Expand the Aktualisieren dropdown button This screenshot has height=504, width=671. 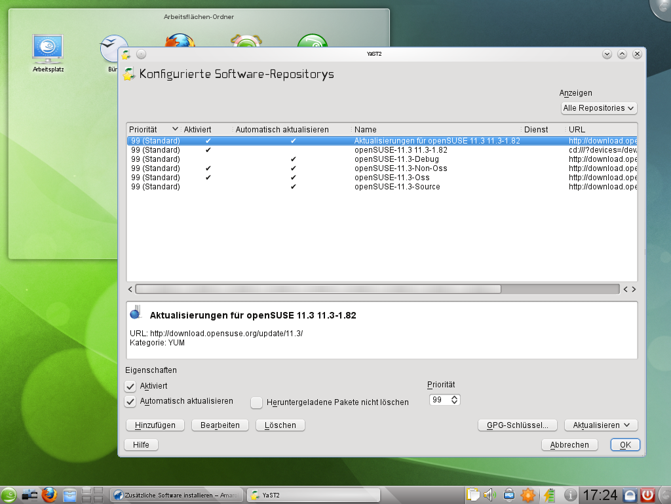600,425
